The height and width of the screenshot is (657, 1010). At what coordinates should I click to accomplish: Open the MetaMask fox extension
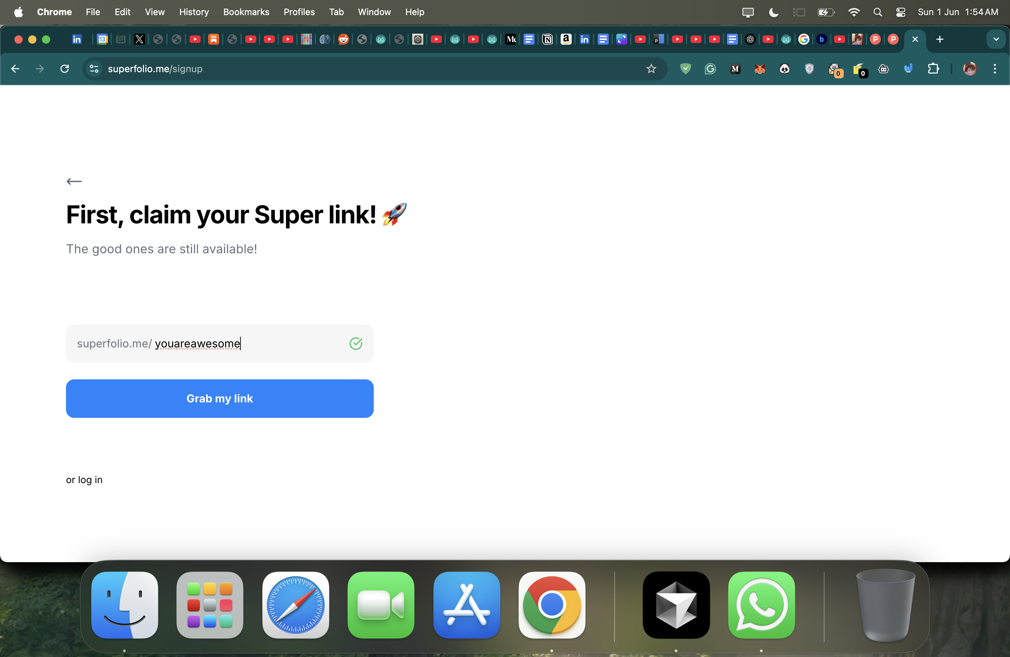click(760, 69)
